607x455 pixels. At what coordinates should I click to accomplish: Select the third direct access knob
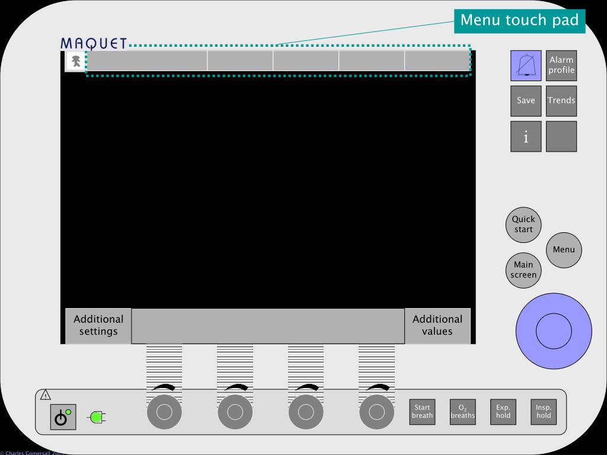coord(306,412)
